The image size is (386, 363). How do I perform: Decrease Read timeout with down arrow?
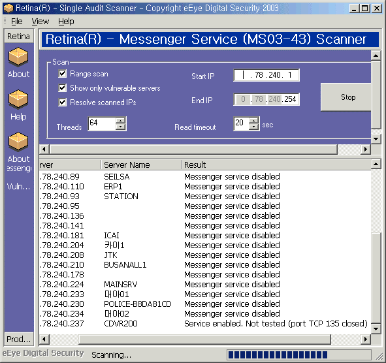point(253,127)
